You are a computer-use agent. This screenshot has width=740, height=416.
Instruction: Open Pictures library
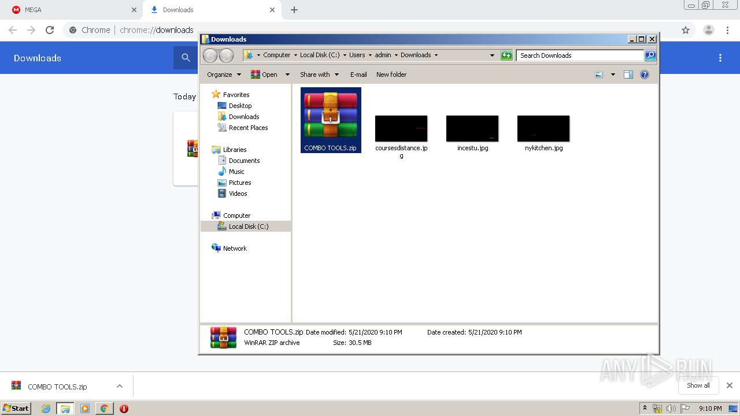(240, 183)
